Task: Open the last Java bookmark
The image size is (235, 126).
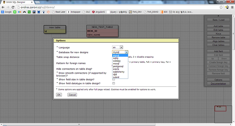Action: point(181,12)
